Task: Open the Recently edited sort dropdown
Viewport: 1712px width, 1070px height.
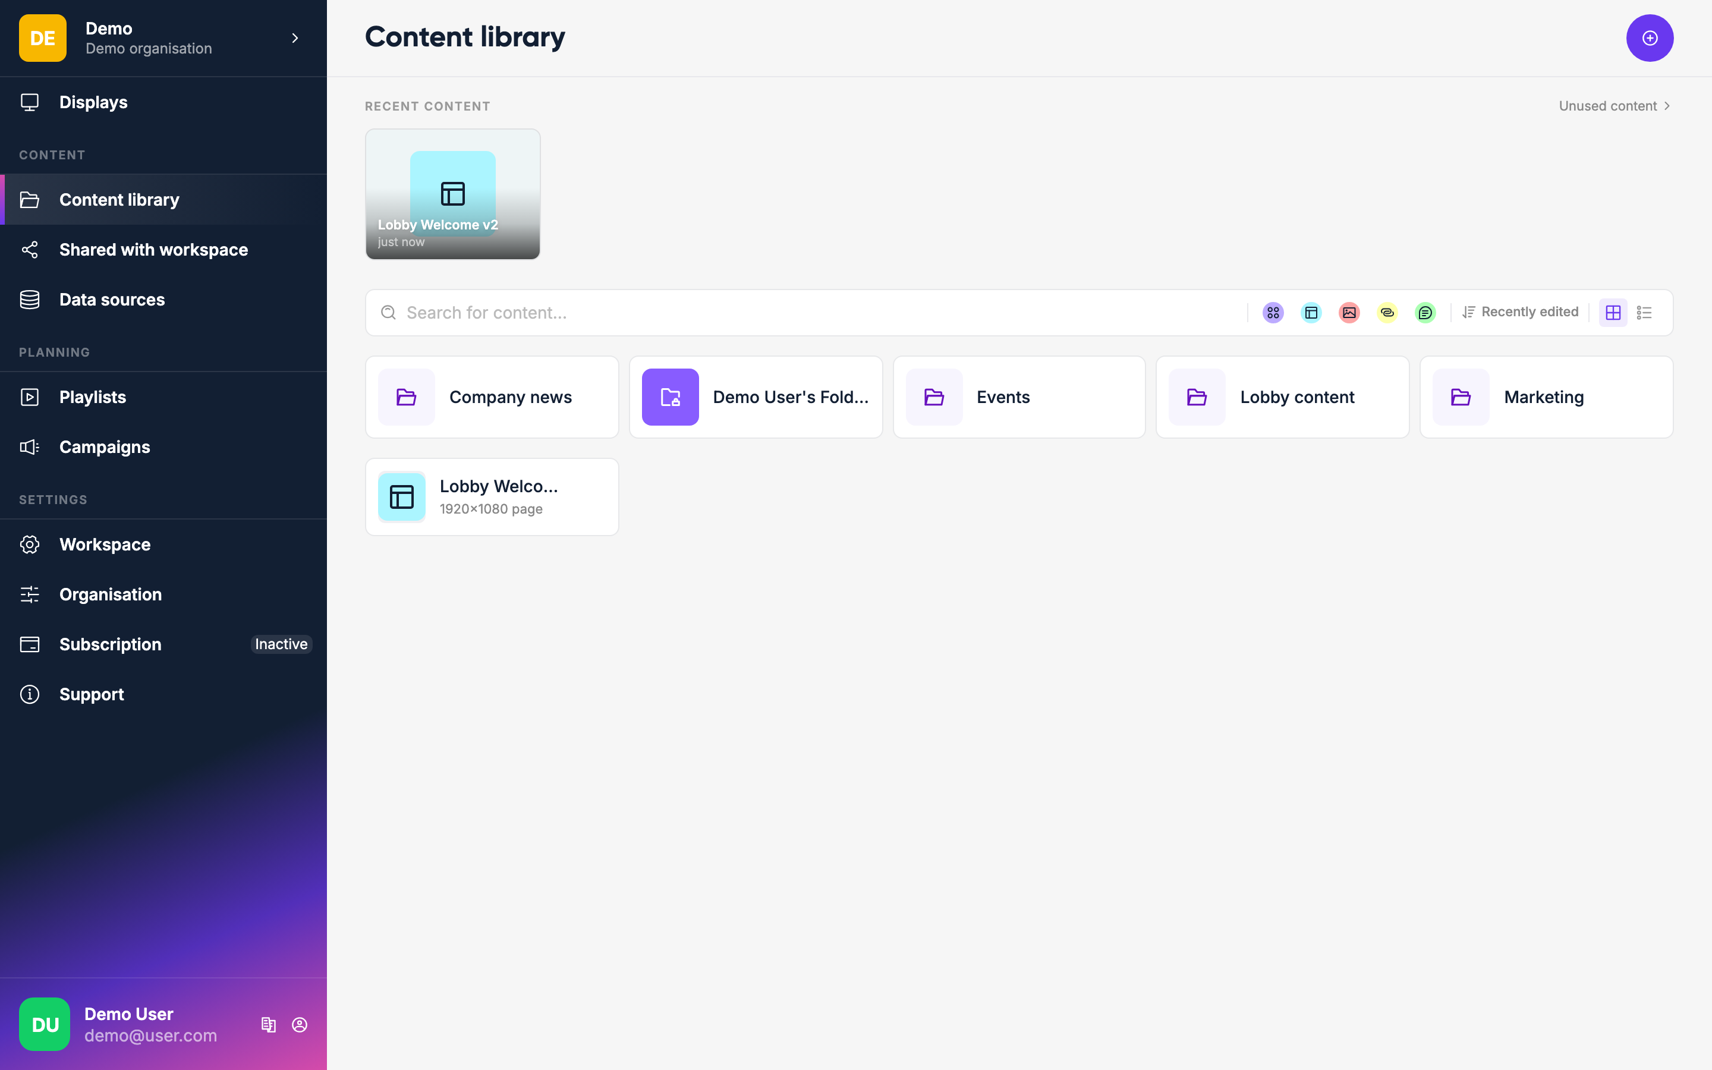Action: (1529, 312)
